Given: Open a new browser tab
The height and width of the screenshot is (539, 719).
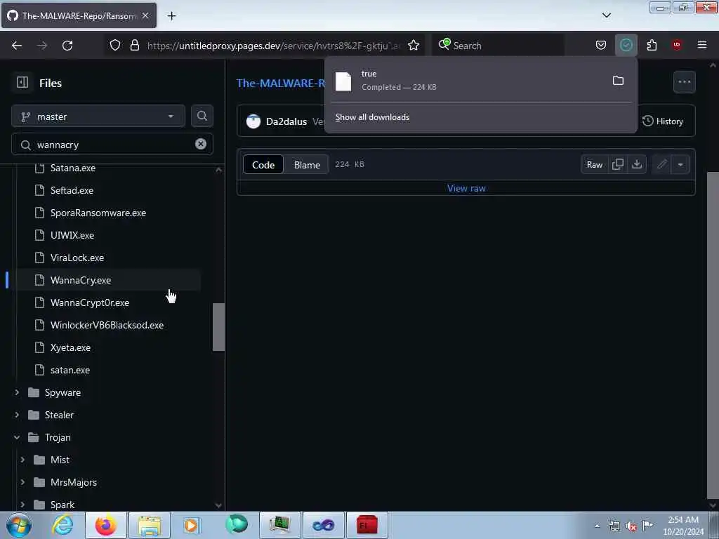Looking at the screenshot, I should (171, 16).
